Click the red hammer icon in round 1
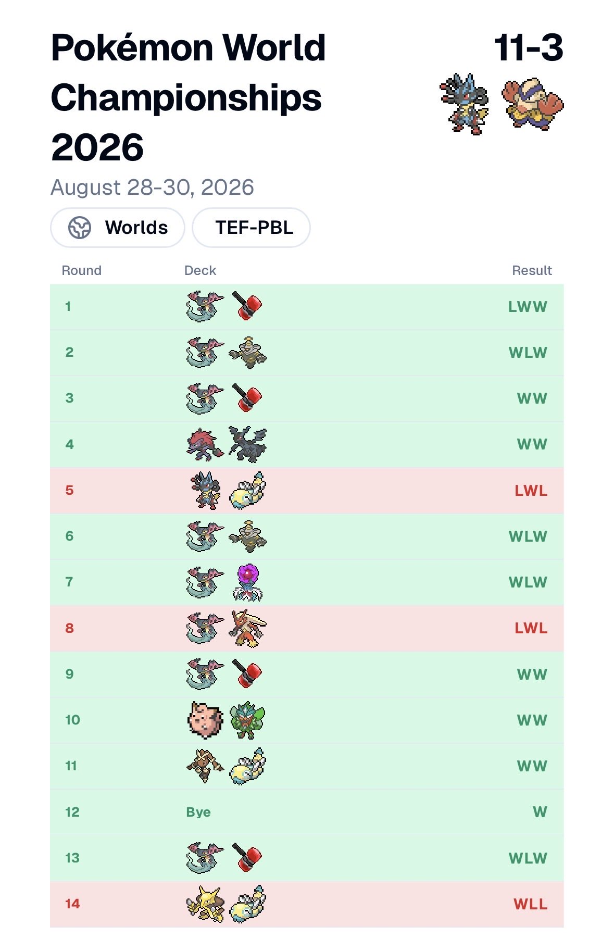Image resolution: width=614 pixels, height=950 pixels. [x=247, y=306]
